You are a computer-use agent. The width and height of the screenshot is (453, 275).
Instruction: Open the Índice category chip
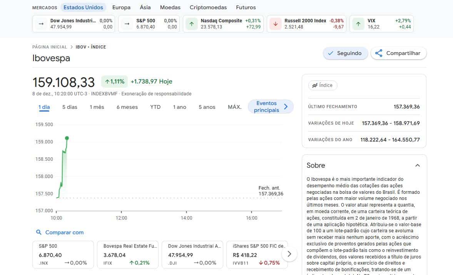tap(323, 85)
